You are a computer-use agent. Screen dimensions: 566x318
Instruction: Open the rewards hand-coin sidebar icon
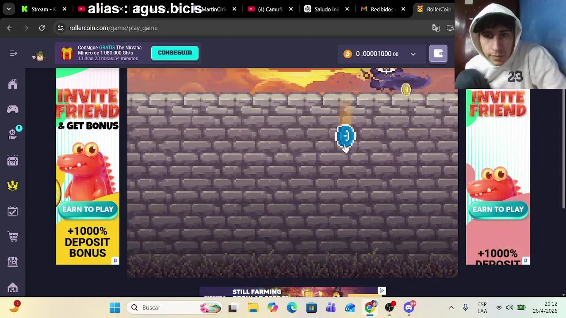[x=13, y=134]
